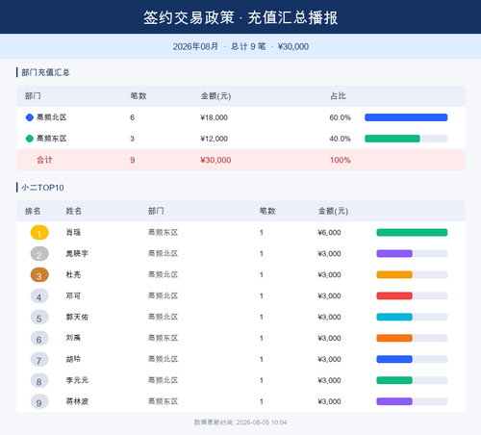Click the 2026年08月 date text

tap(195, 47)
